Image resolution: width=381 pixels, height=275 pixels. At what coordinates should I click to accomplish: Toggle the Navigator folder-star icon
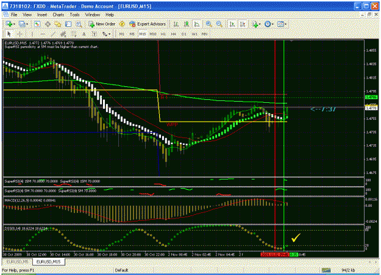coord(58,24)
